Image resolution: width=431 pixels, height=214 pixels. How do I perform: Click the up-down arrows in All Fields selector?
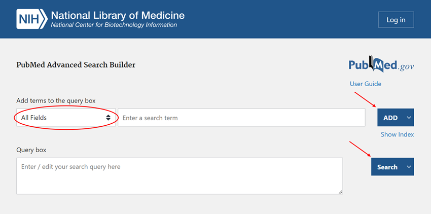pyautogui.click(x=109, y=118)
